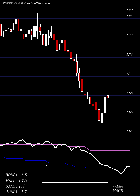
Task: Click the Price : 1.7 reading
Action: point(17,181)
